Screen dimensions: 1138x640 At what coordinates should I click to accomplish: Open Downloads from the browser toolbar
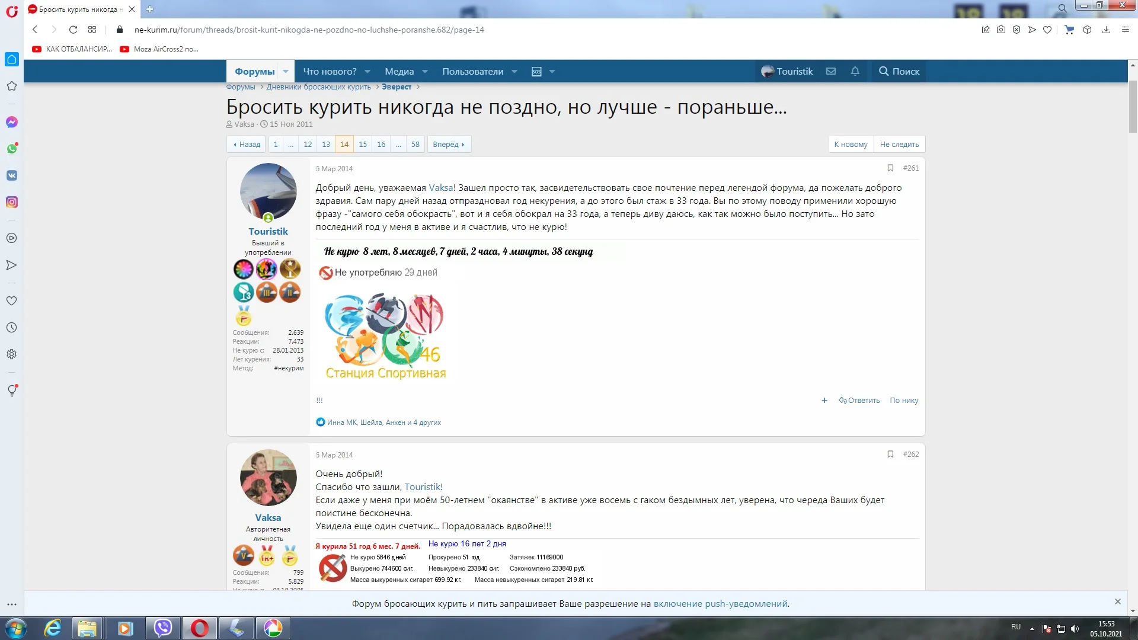coord(1106,30)
